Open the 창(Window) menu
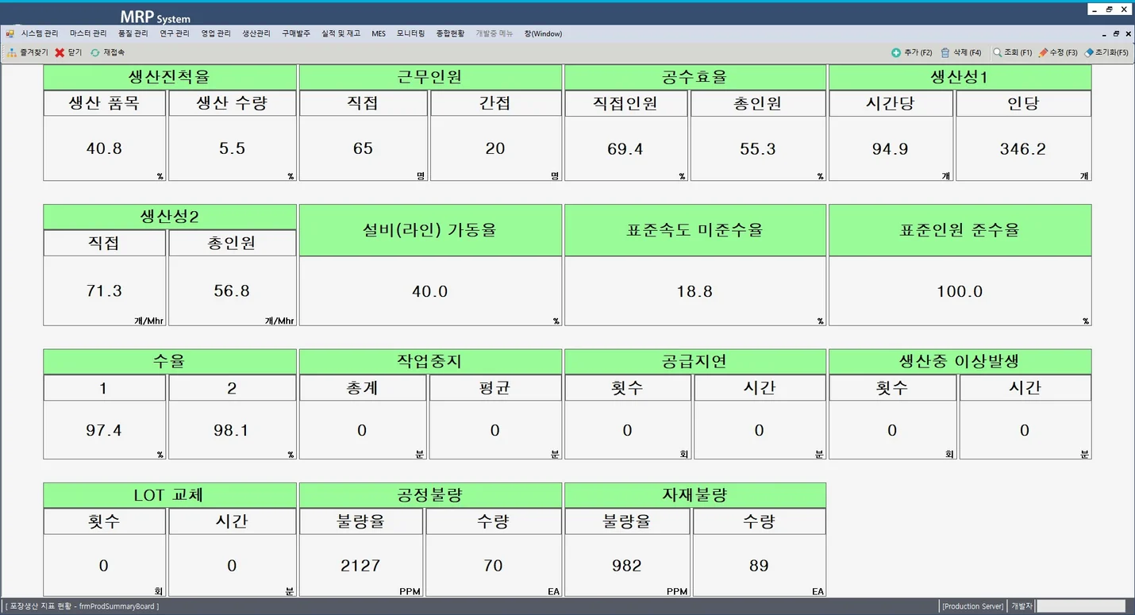This screenshot has height=615, width=1135. [543, 34]
